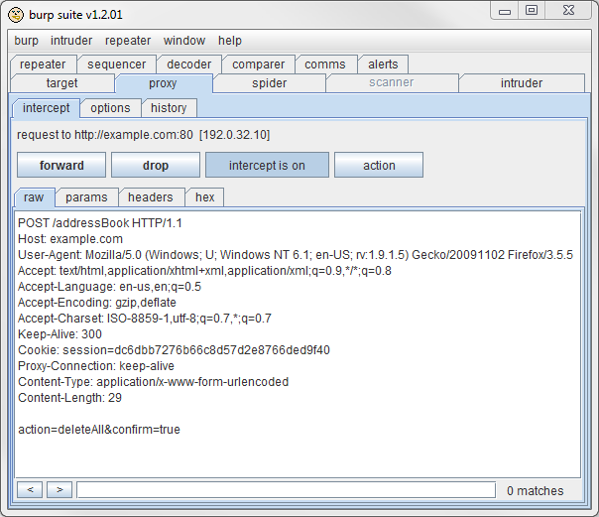Image resolution: width=599 pixels, height=517 pixels.
Task: Open the action dropdown button
Action: (379, 166)
